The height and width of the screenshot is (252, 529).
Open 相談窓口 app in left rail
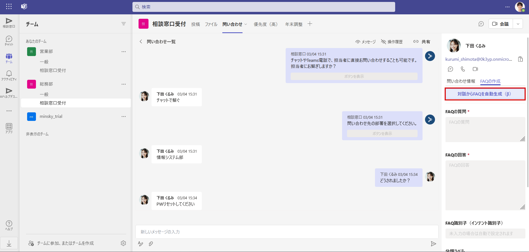coord(9,23)
